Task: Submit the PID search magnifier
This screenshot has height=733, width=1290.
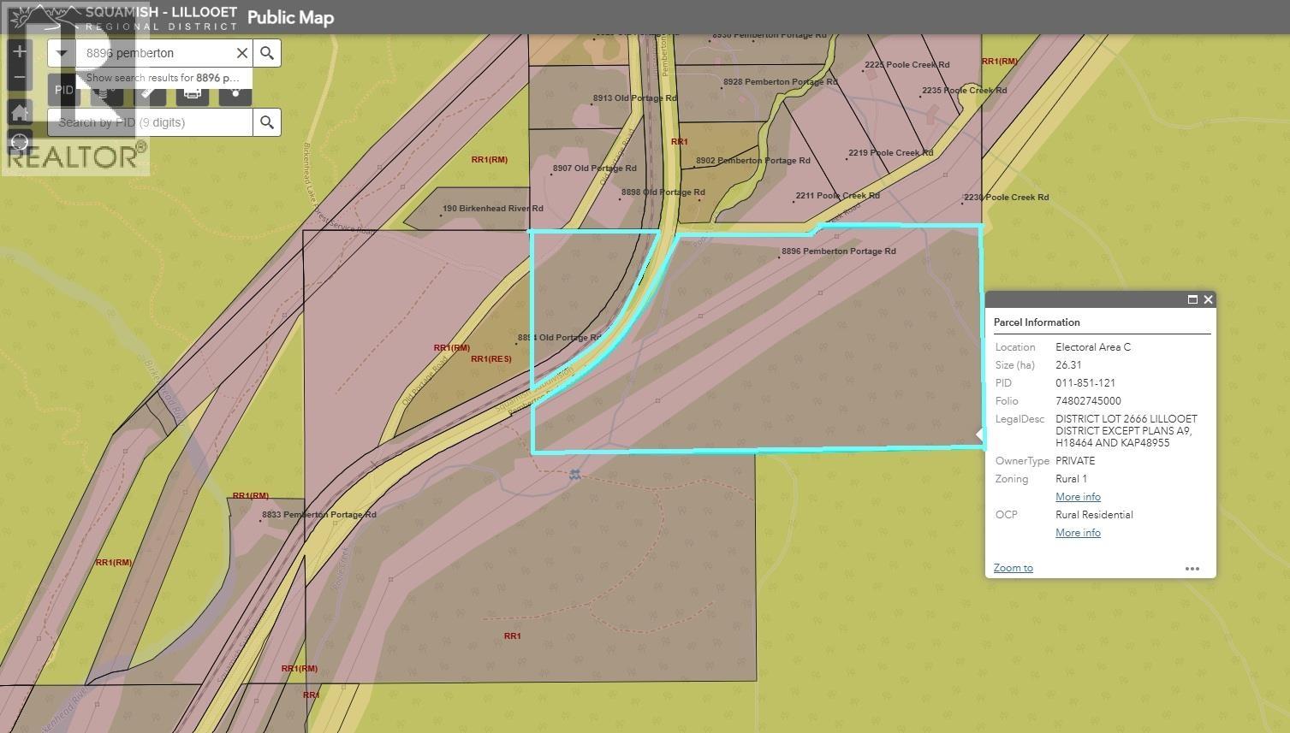Action: tap(267, 122)
